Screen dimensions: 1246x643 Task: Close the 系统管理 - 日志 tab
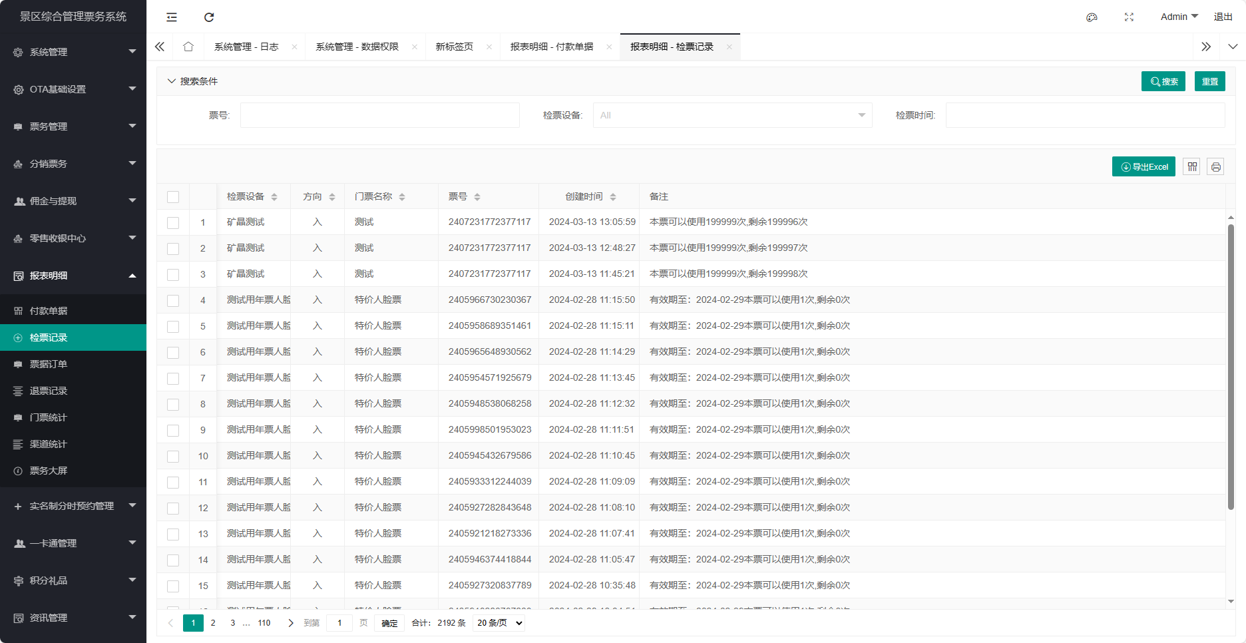point(294,47)
